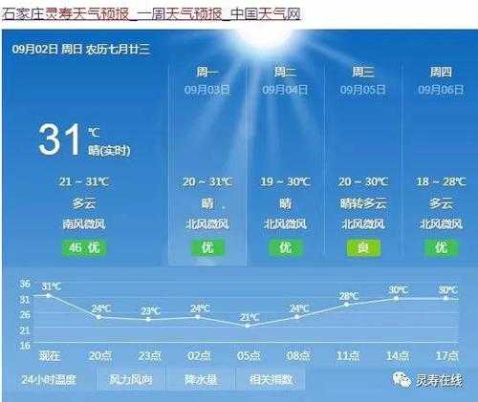478x402 pixels.
Task: Click the 30℃ point at 14点
Action: click(x=396, y=299)
